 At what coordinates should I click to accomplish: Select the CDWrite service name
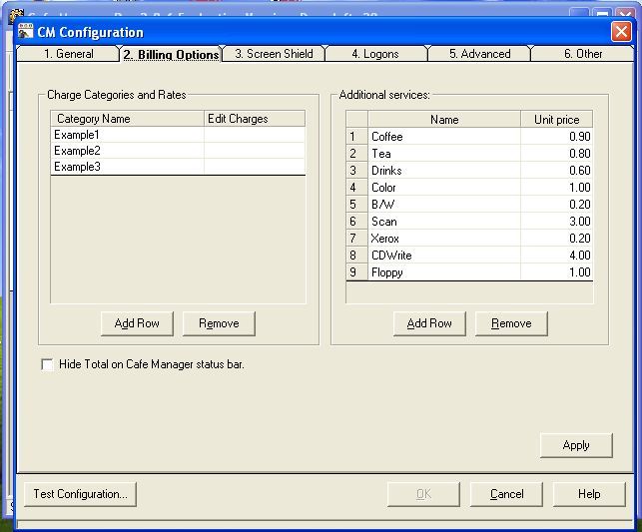444,256
